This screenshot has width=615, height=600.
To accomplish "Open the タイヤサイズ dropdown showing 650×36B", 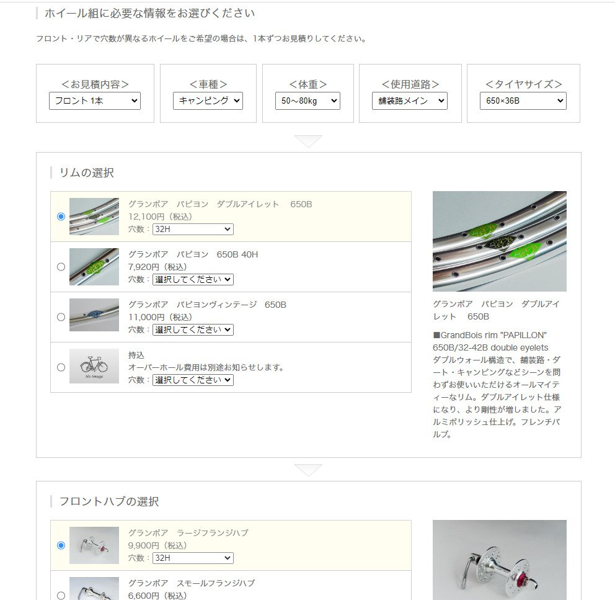I will 523,101.
